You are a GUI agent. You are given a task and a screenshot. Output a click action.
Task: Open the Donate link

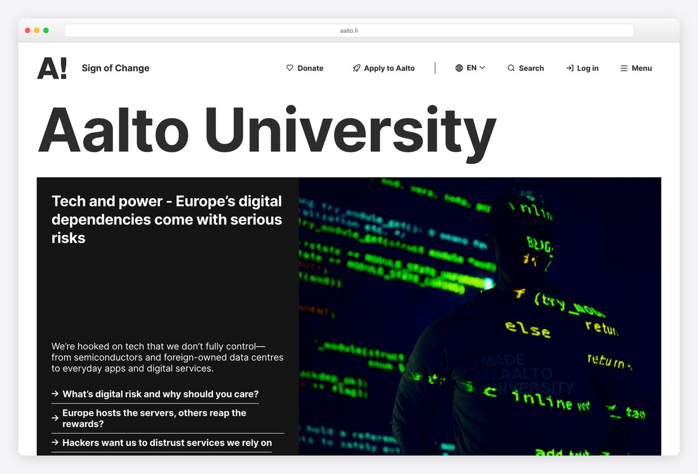[305, 68]
